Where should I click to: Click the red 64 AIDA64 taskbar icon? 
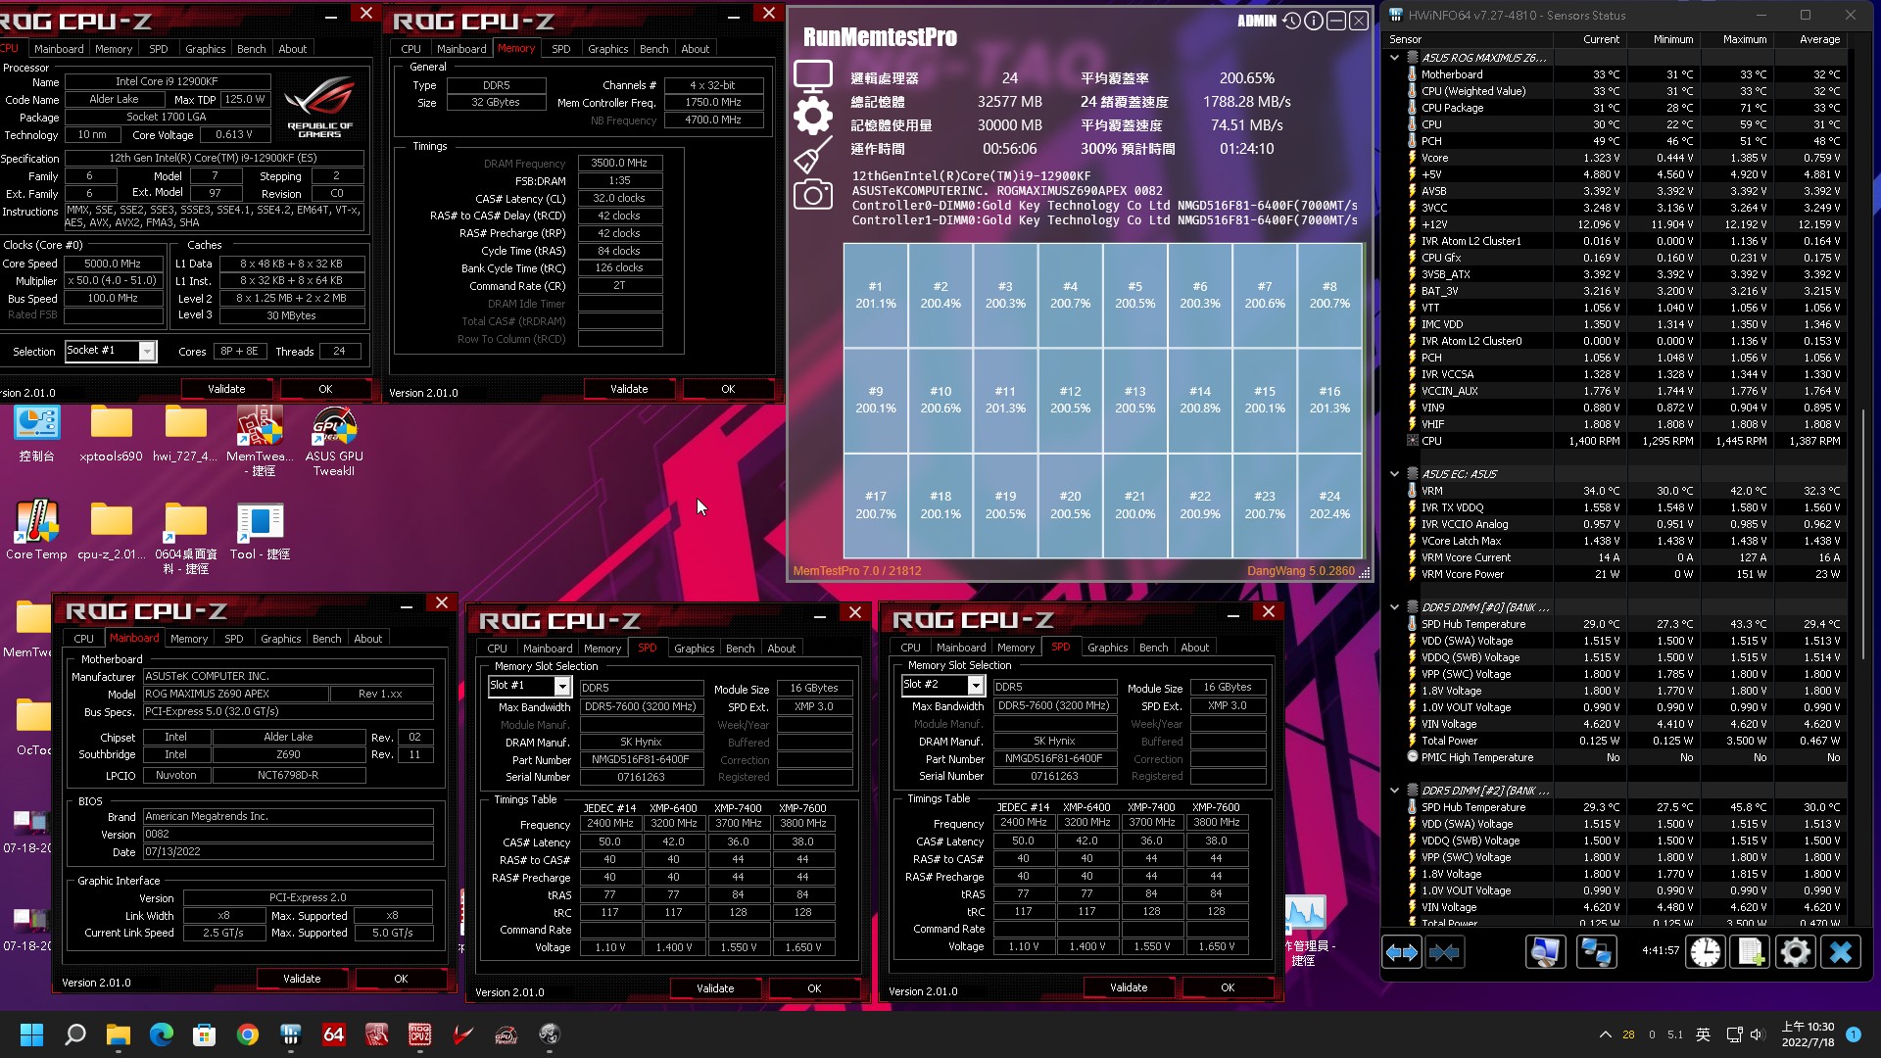(x=334, y=1034)
